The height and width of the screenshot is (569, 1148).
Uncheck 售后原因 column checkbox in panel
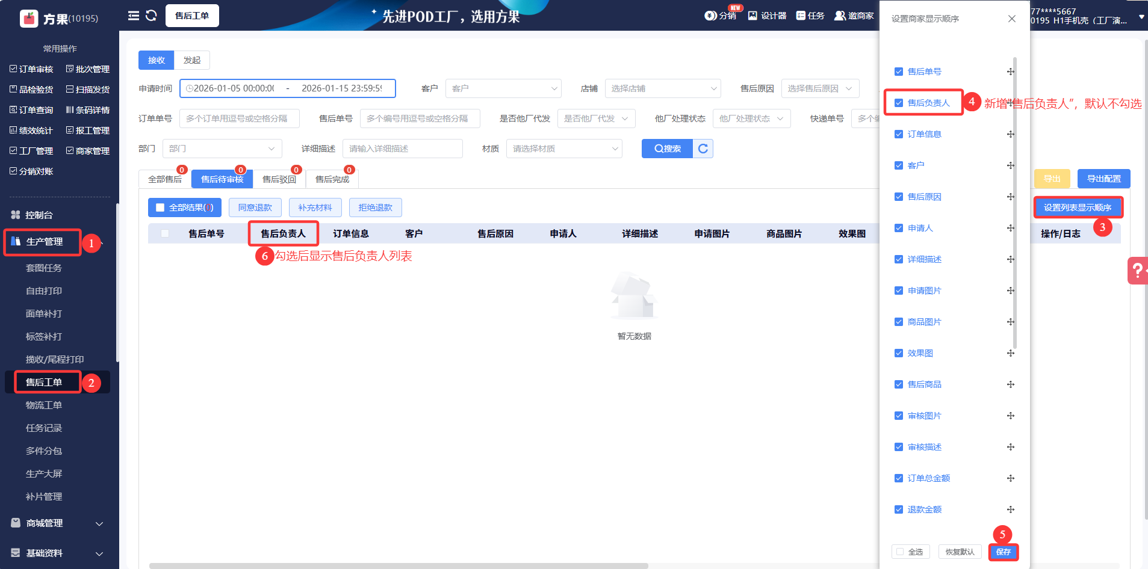[899, 197]
